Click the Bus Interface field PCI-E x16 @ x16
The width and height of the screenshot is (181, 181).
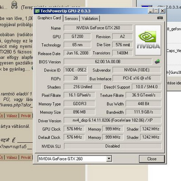[x=137, y=78]
